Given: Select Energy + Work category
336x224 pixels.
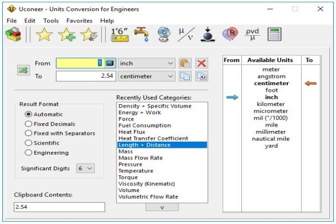Looking at the screenshot, I should click(162, 113).
